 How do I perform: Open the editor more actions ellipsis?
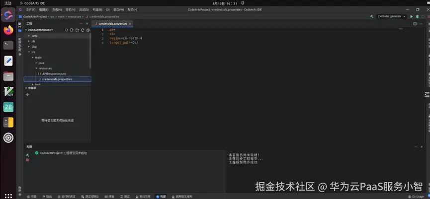coord(421,24)
